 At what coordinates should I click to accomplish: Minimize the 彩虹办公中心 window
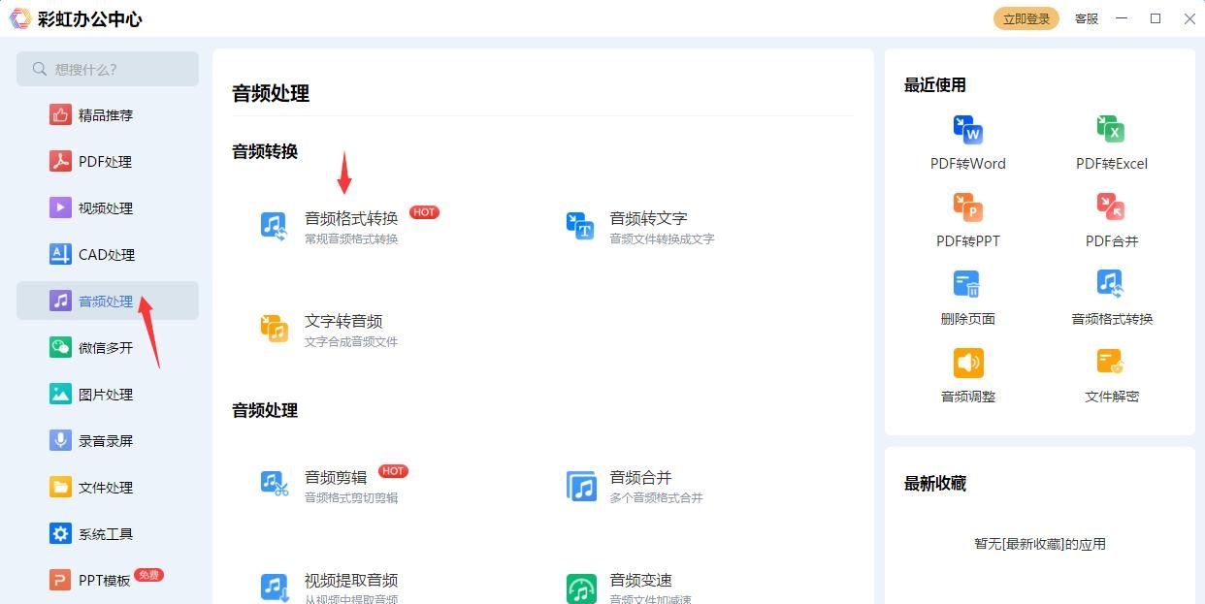[x=1123, y=18]
